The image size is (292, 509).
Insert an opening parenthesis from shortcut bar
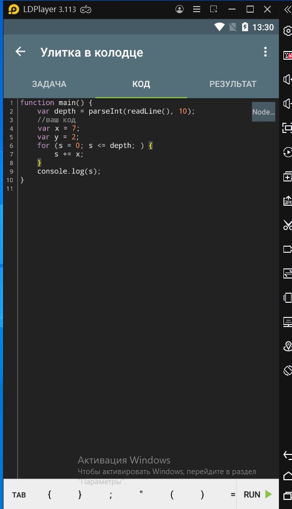click(172, 494)
